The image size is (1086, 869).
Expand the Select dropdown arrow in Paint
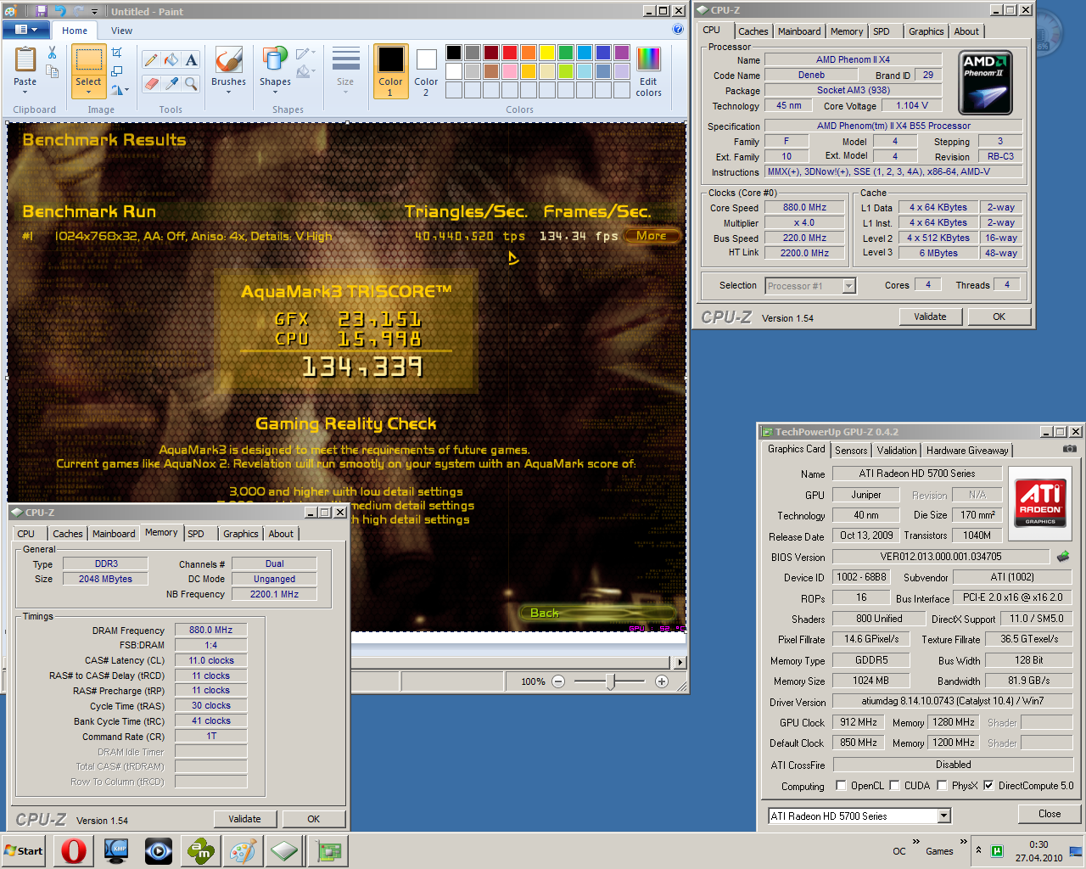[x=88, y=92]
